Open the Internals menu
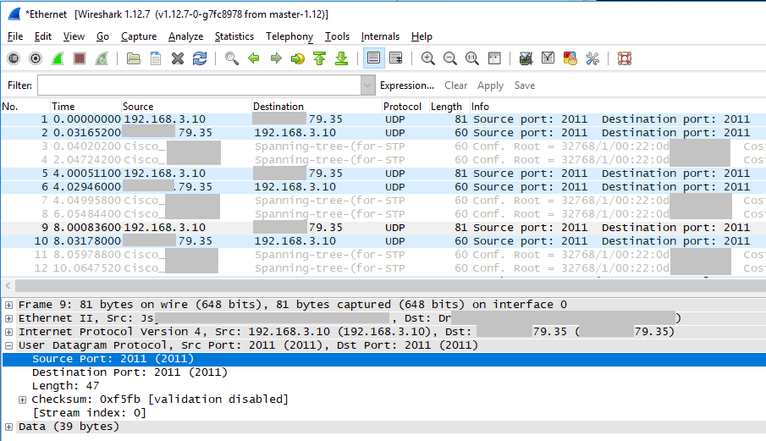This screenshot has width=766, height=441. (x=380, y=36)
